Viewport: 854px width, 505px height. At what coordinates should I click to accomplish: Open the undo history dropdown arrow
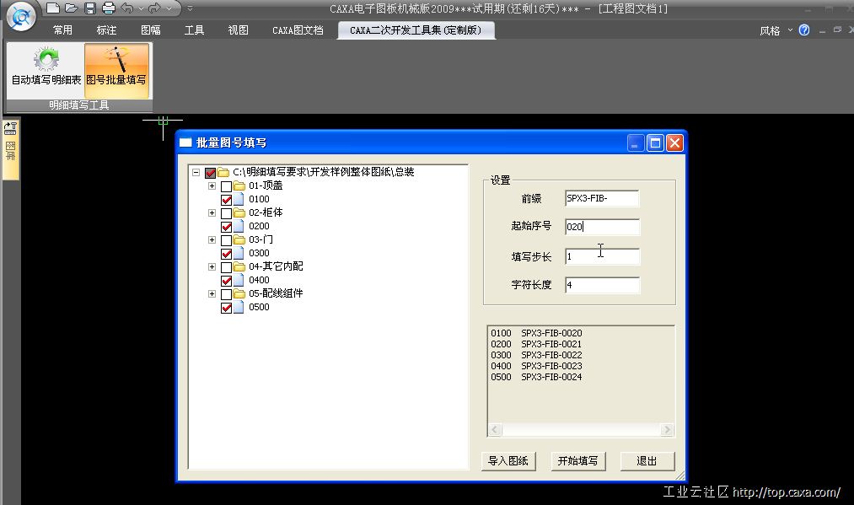141,8
